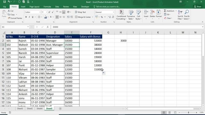
Task: Toggle Align Left alignment
Action: click(x=57, y=17)
